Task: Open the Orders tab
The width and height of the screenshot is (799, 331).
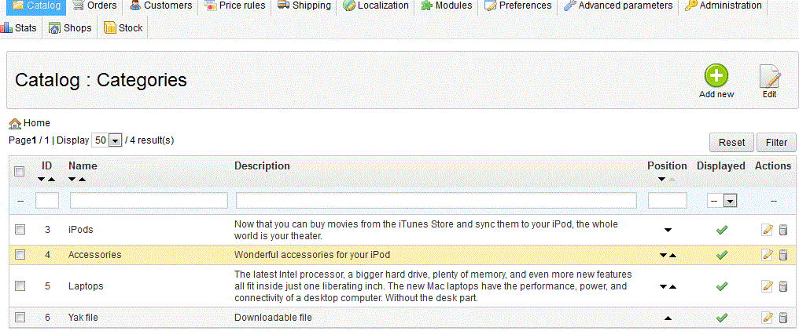Action: (95, 5)
